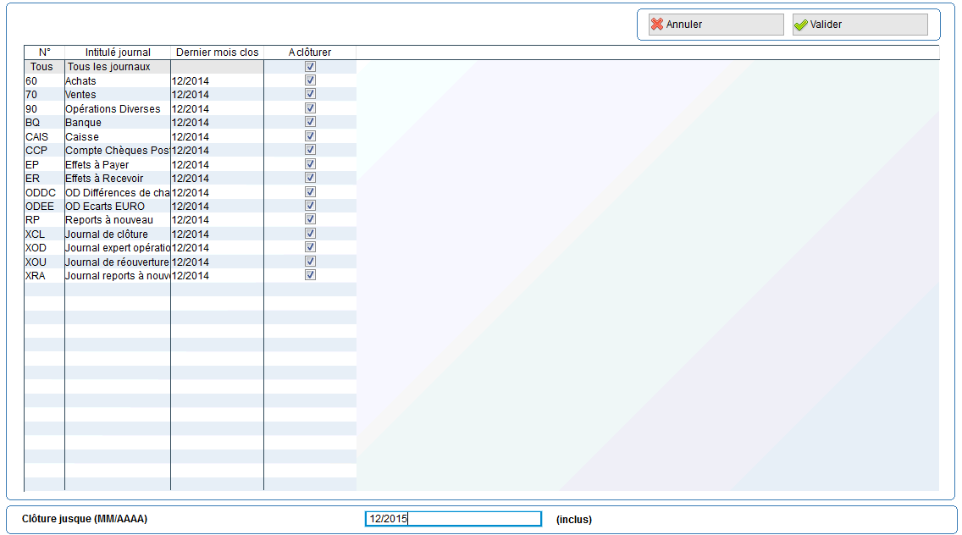Disable closing for the Banque journal
The width and height of the screenshot is (962, 535).
[310, 122]
